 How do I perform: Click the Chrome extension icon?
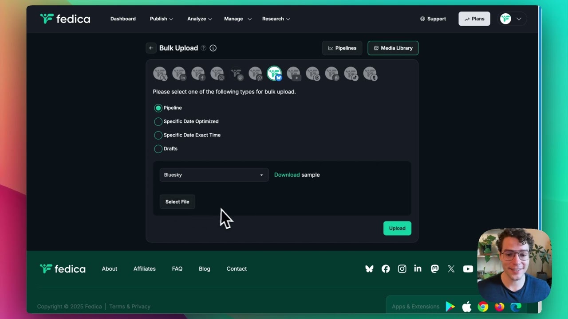[483, 307]
